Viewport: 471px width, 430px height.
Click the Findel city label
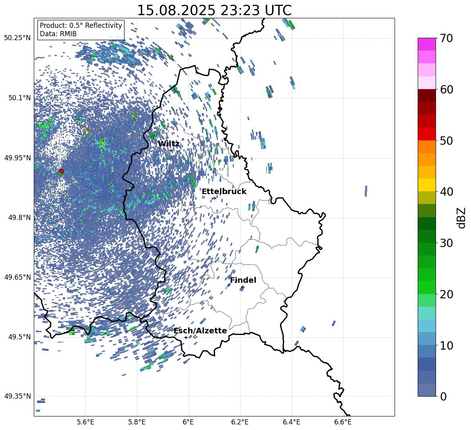coord(243,280)
